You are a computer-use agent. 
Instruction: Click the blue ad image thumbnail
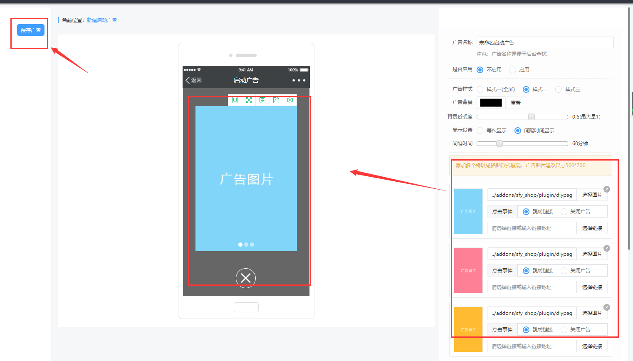(x=468, y=211)
